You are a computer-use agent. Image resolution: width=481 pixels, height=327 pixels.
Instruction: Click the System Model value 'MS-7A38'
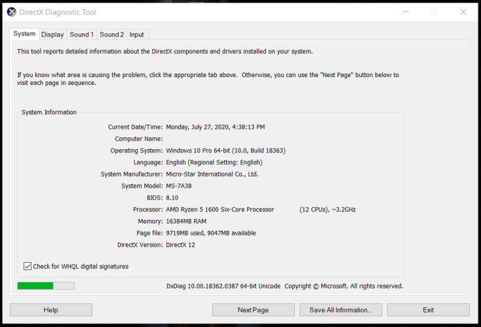click(x=179, y=186)
